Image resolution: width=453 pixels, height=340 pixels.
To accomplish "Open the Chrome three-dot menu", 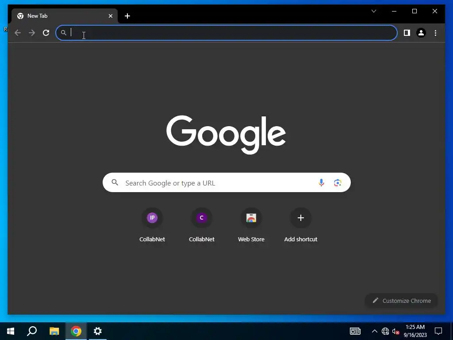I will click(435, 33).
